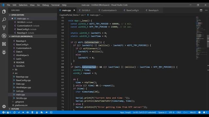Screen dimensions: 209x117
Task: Click Ln 61, Col 23 in status bar
Action: tap(144, 112)
